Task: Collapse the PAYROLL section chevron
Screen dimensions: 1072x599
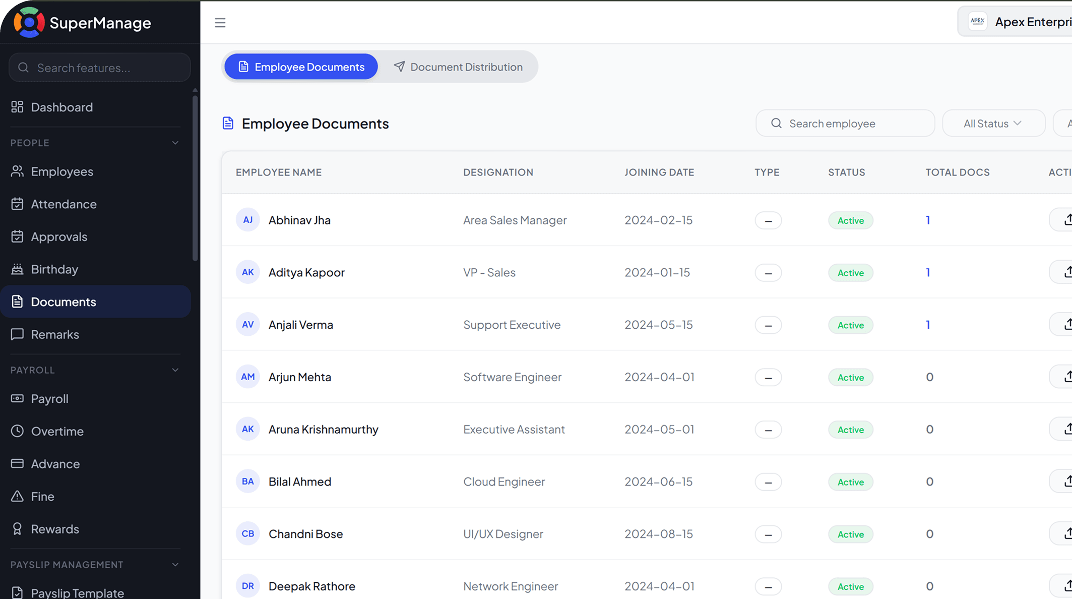Action: click(x=175, y=370)
